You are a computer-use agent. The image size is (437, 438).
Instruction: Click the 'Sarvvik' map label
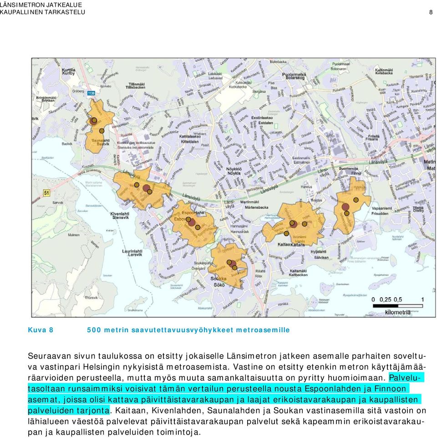point(58,202)
